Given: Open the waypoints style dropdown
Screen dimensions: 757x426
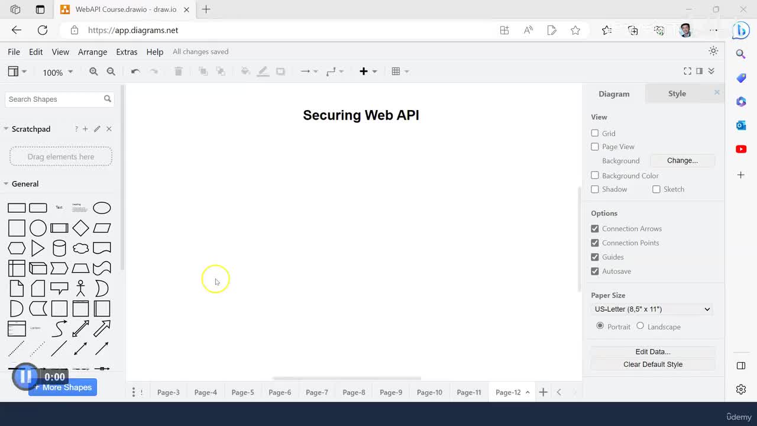Looking at the screenshot, I should tap(335, 72).
